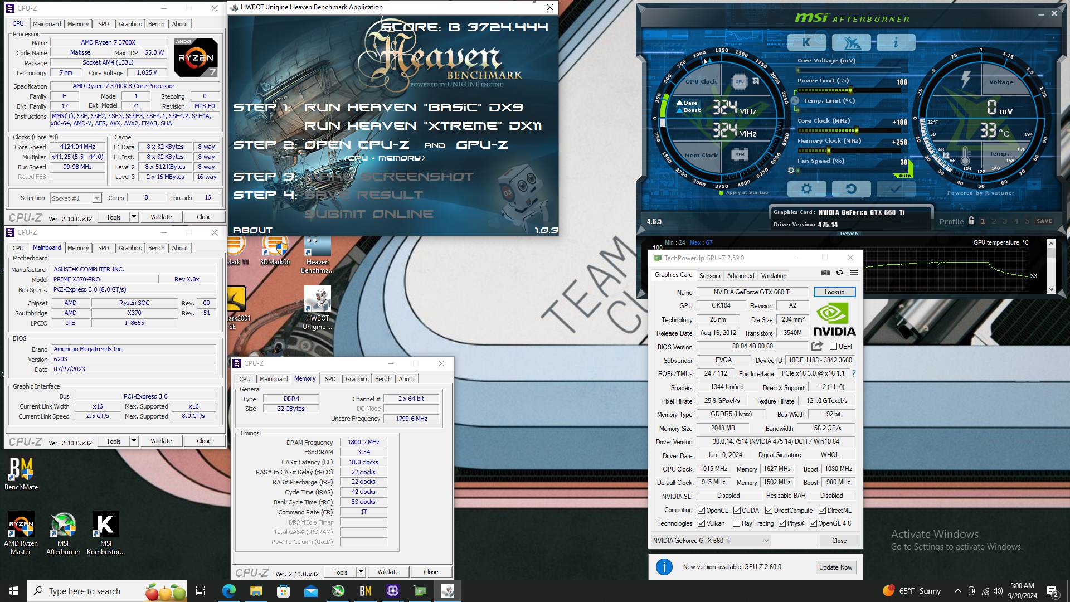
Task: Click SAVE profile button in Afterburner
Action: 1044,221
